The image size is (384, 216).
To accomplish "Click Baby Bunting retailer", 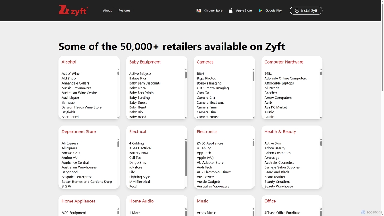I will coord(139,97).
